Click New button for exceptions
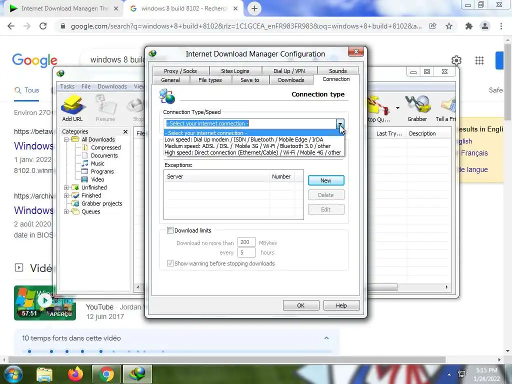 326,180
